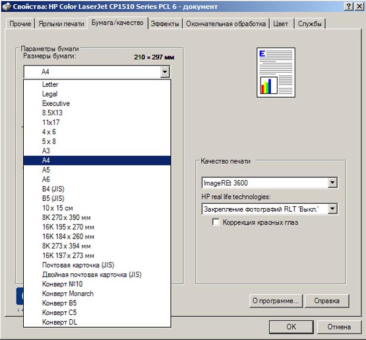
Task: Switch to the Службы tab
Action: [310, 24]
